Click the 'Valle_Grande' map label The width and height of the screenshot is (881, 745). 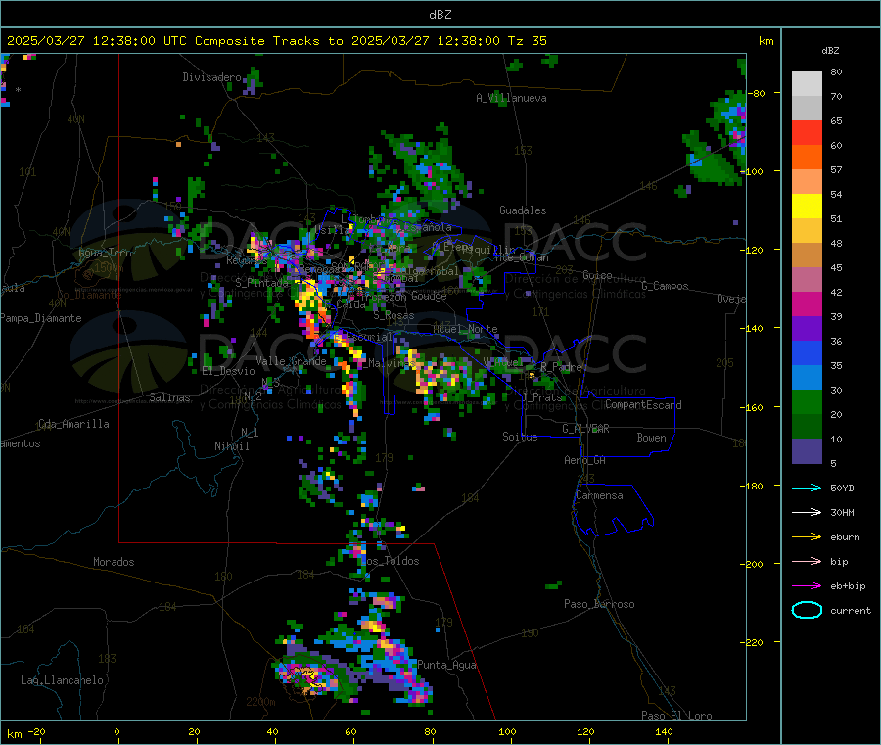click(x=291, y=361)
